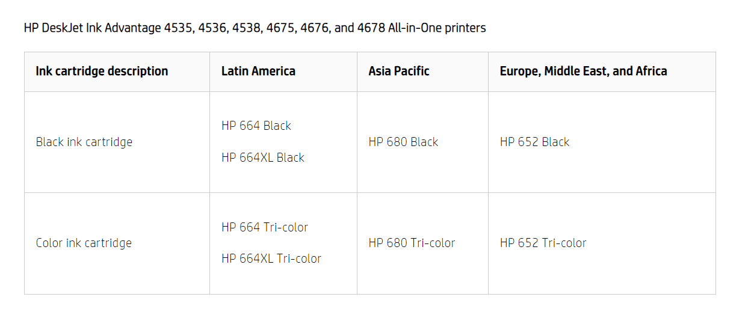
Task: Select the "HP 664 Black" entry
Action: click(x=256, y=126)
